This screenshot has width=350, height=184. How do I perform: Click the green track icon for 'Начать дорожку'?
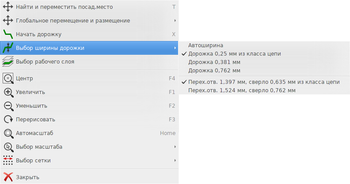pyautogui.click(x=8, y=34)
